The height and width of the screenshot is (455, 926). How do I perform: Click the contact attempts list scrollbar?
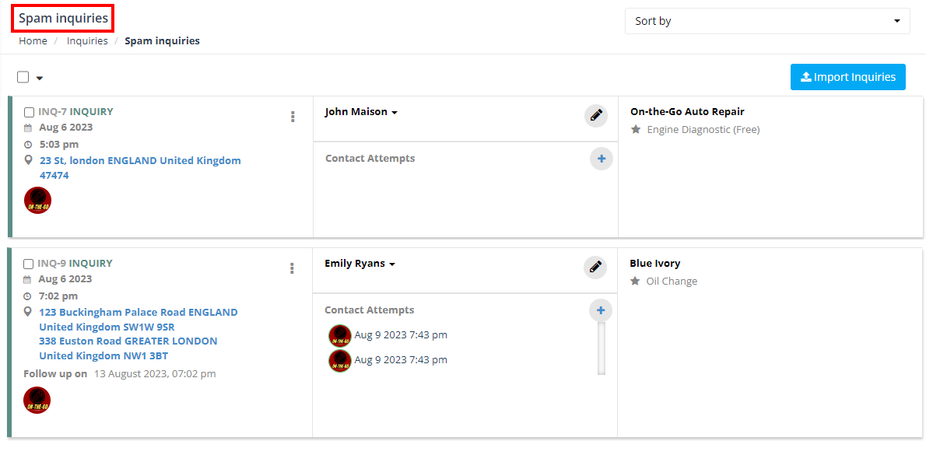(x=602, y=348)
